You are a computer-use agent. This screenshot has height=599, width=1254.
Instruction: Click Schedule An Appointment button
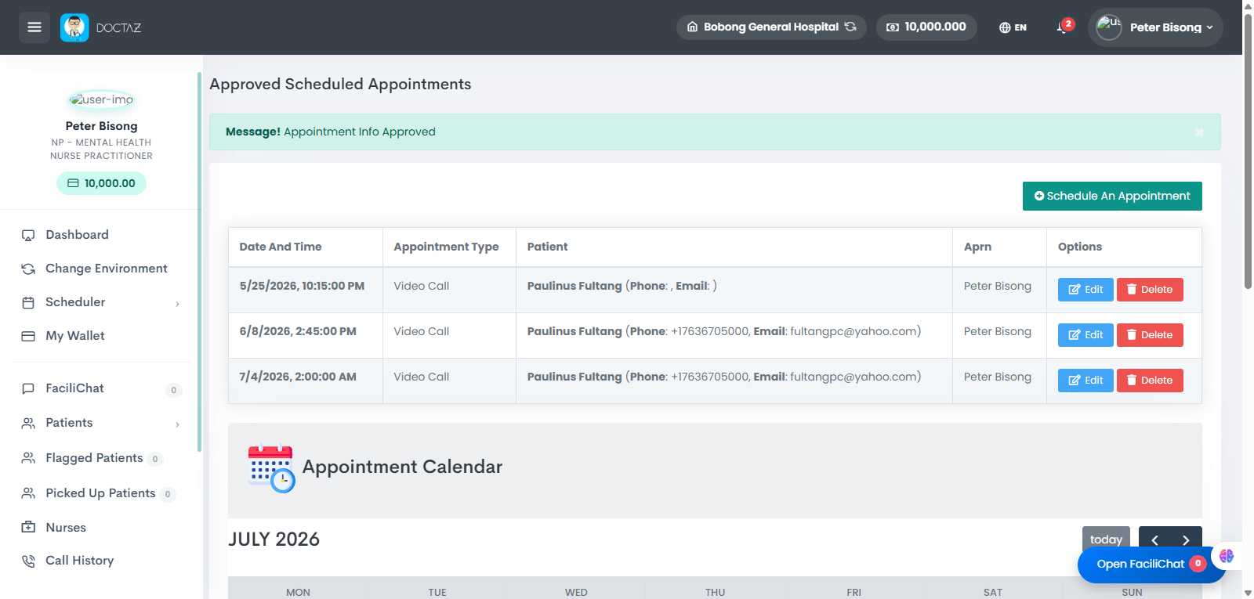point(1112,196)
